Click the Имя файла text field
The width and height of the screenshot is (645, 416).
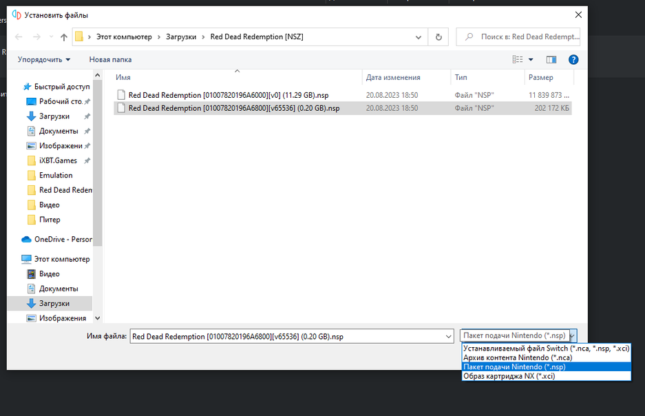tap(287, 336)
